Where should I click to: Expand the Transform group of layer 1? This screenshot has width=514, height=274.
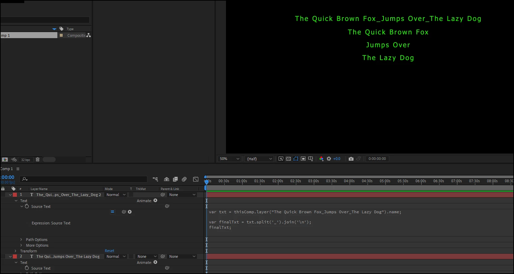[16, 251]
